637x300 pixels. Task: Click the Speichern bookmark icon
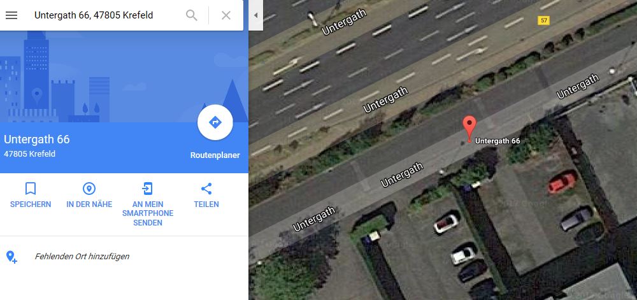coord(31,189)
